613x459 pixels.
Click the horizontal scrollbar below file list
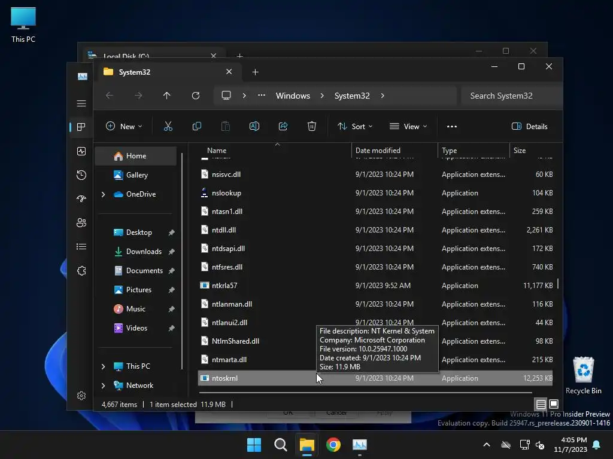coord(365,392)
